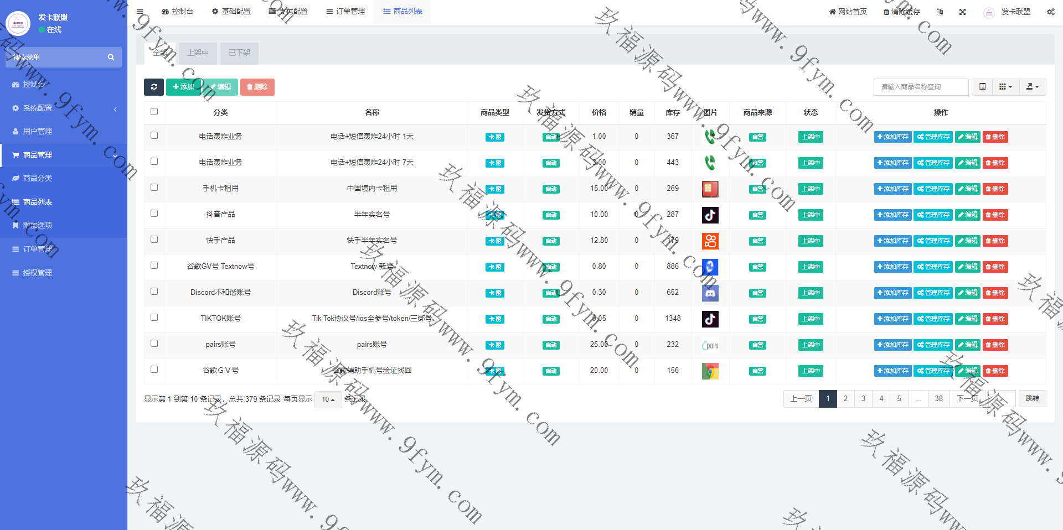Click the TikTok thumbnail in 抖音产品 row
The height and width of the screenshot is (530, 1063).
pyautogui.click(x=710, y=215)
